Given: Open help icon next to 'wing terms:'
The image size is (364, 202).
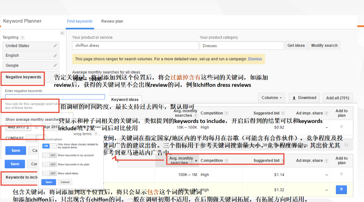Looking at the screenshot, I should click(96, 134).
